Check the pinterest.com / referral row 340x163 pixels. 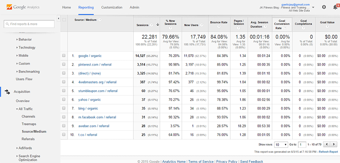pos(64,64)
